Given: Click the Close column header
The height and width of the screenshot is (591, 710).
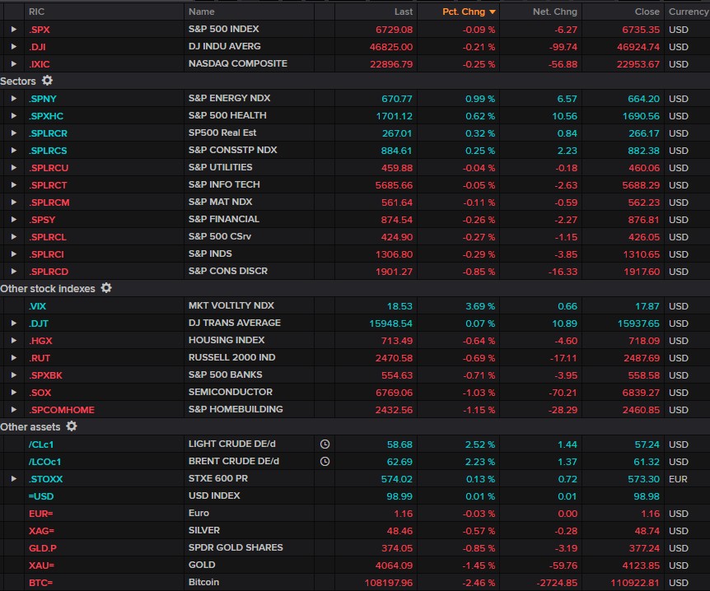Looking at the screenshot, I should [x=647, y=12].
